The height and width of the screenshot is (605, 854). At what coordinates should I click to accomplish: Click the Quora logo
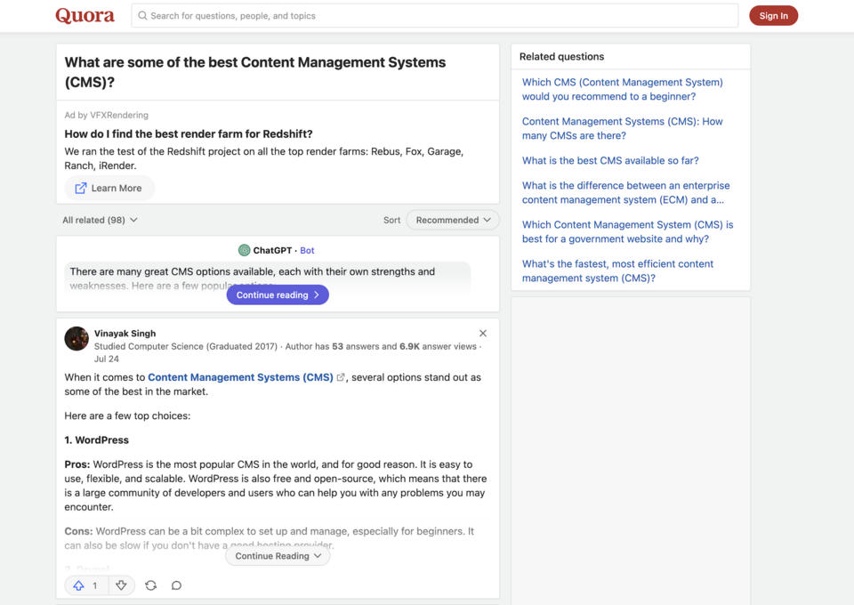pos(85,16)
